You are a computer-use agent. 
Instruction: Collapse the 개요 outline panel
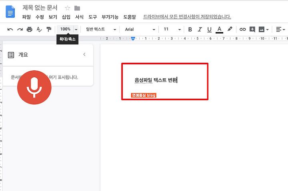(84, 54)
